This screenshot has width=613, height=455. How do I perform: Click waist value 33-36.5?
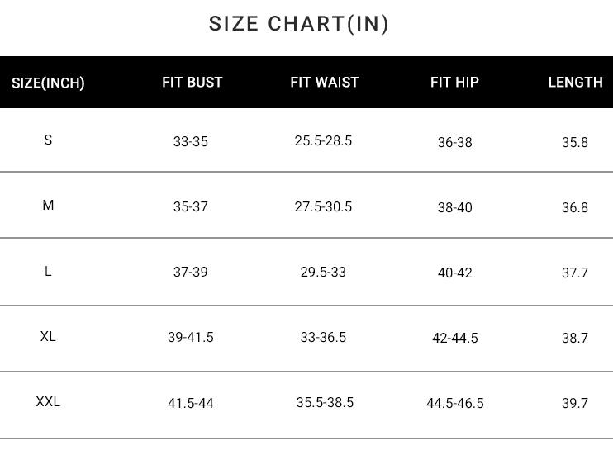tap(323, 337)
